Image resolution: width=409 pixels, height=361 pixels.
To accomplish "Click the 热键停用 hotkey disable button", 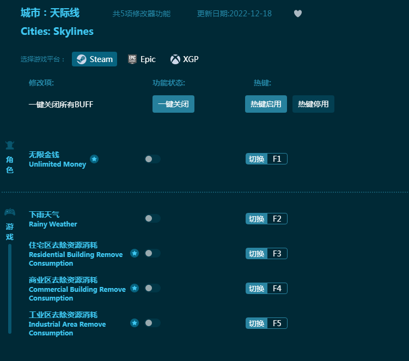I will tap(313, 104).
